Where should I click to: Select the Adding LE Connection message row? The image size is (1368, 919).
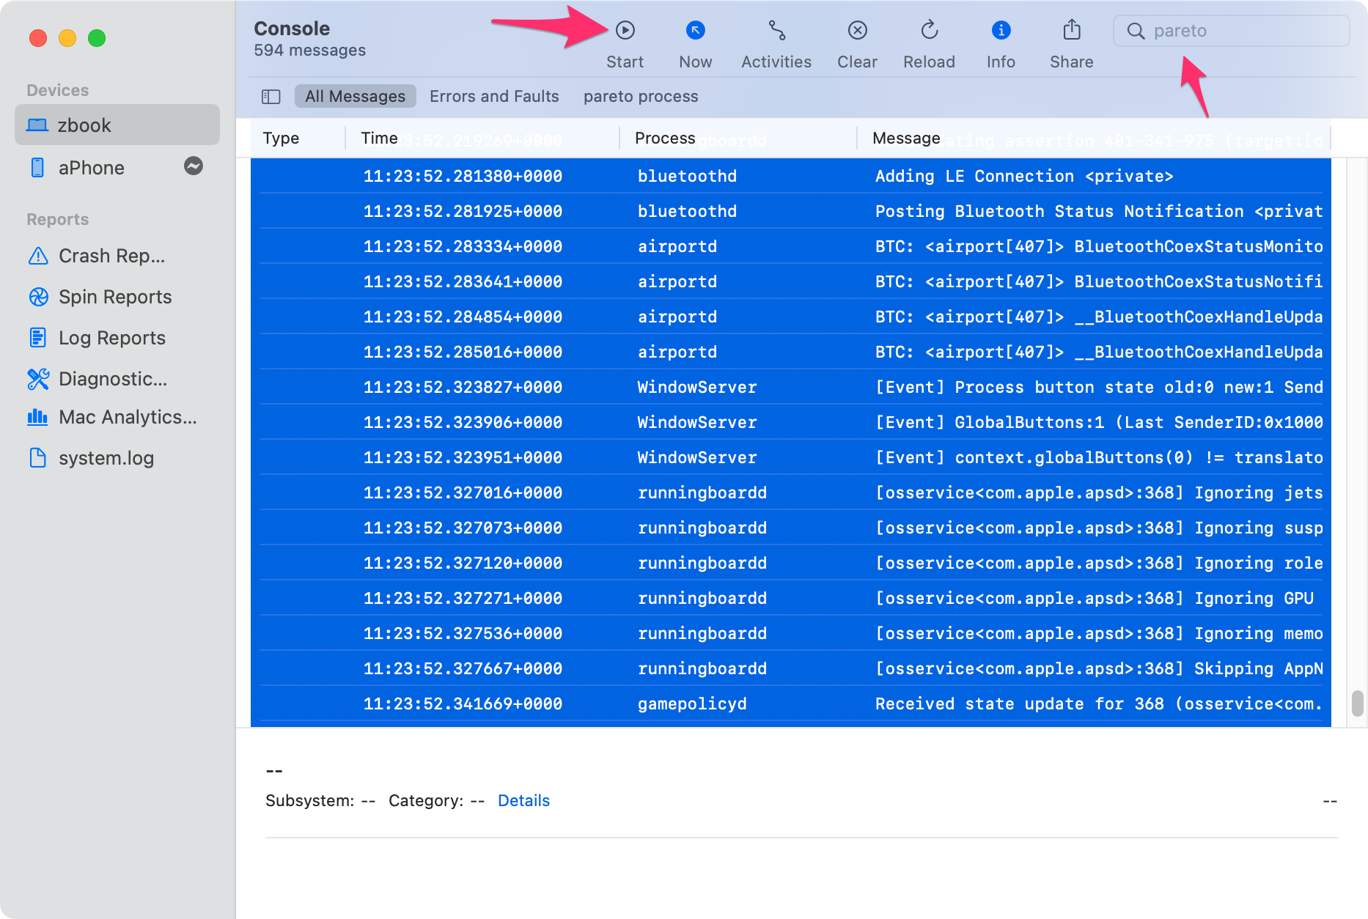(x=791, y=176)
